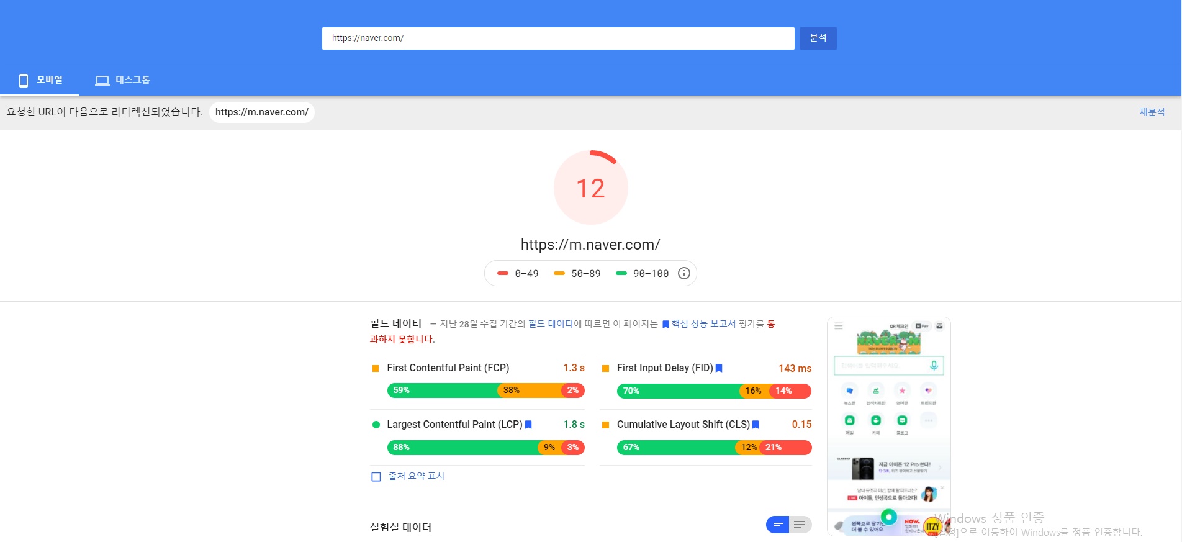This screenshot has height=542, width=1182.
Task: Click the mobile page screenshot thumbnail
Action: [889, 427]
